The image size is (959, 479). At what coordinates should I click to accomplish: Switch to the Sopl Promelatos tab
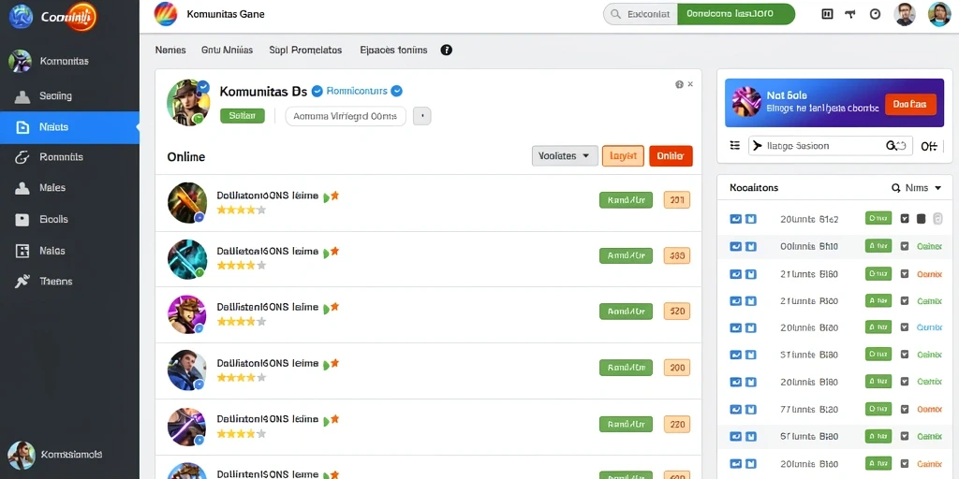[305, 51]
